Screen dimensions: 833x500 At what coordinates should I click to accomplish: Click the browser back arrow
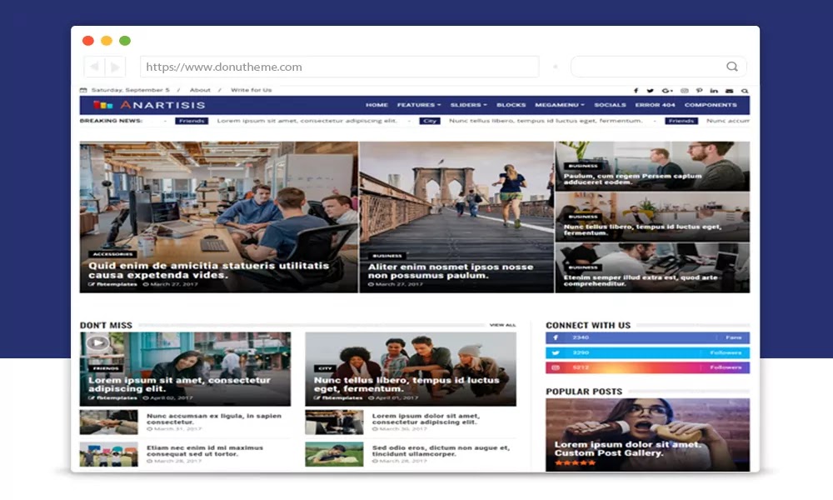tap(95, 67)
